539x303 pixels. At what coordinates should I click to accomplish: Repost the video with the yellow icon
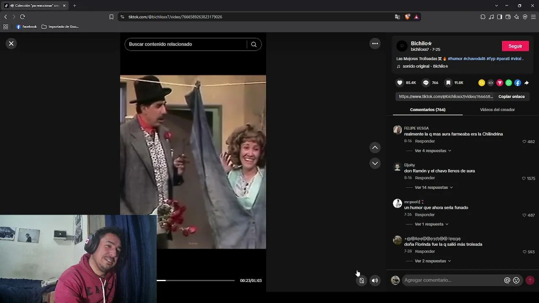(482, 83)
